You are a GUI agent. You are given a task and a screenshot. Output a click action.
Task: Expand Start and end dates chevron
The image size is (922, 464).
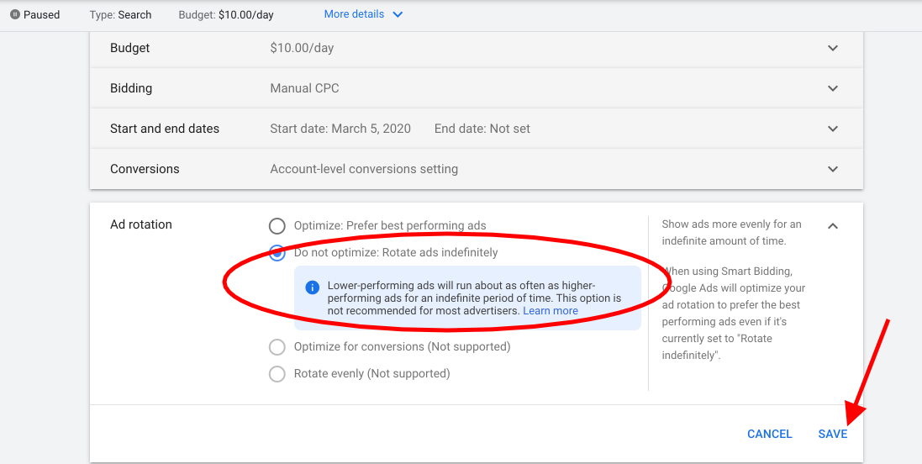click(833, 129)
